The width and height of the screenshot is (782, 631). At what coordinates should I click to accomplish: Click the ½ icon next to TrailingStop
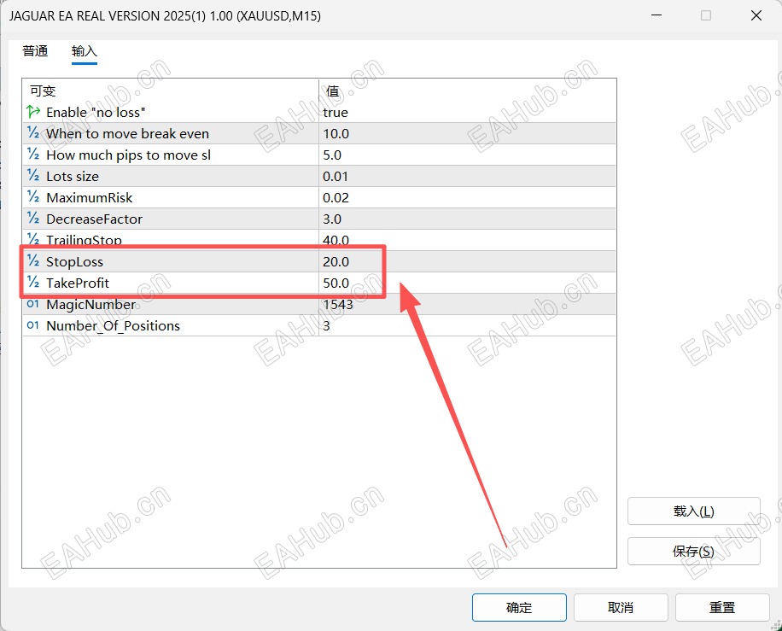[x=33, y=239]
